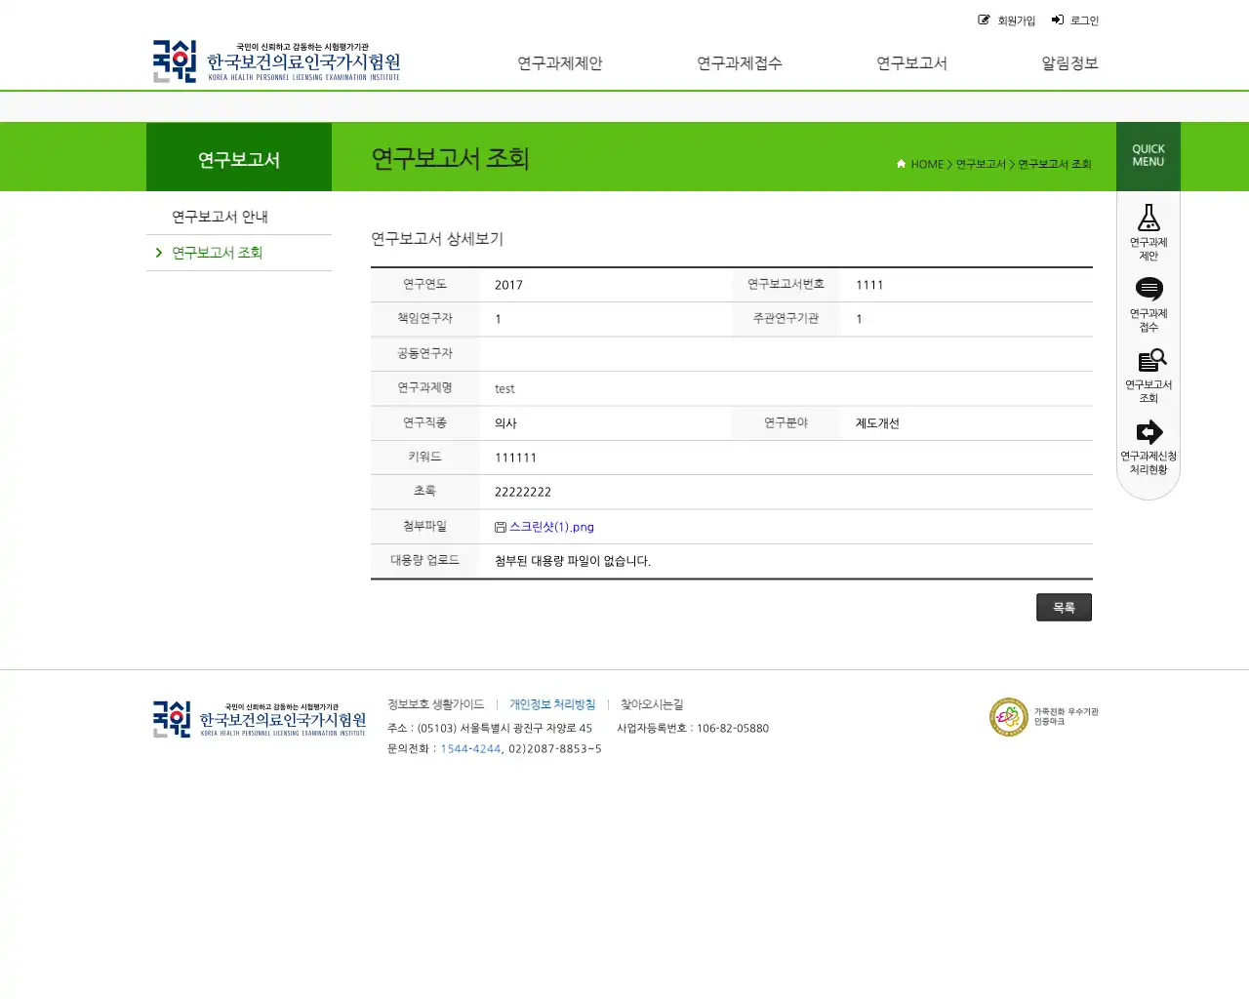Select 연구보고서 조회 in side menu
The height and width of the screenshot is (999, 1249).
point(218,253)
